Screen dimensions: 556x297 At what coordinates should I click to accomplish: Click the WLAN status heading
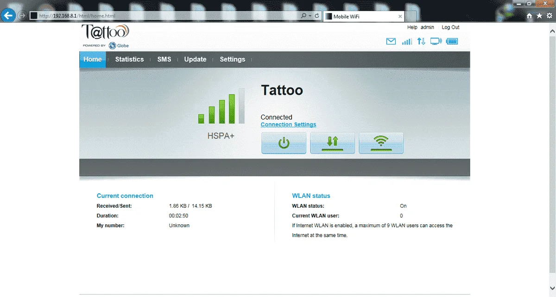click(x=311, y=196)
